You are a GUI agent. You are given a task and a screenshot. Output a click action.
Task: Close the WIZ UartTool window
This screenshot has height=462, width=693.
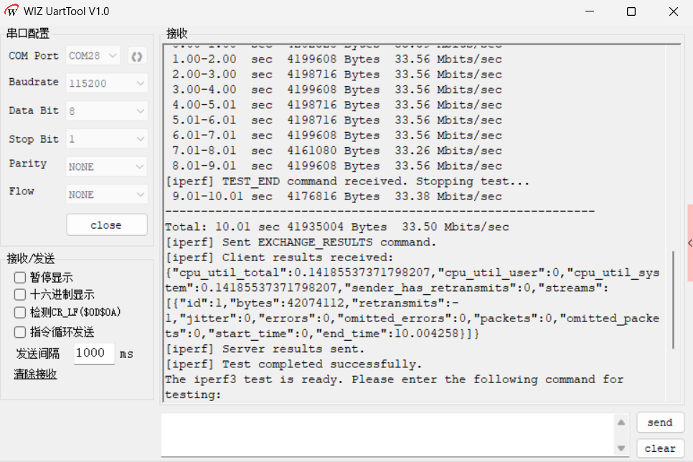click(x=673, y=11)
